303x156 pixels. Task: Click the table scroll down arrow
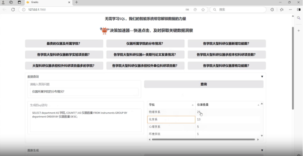262,136
